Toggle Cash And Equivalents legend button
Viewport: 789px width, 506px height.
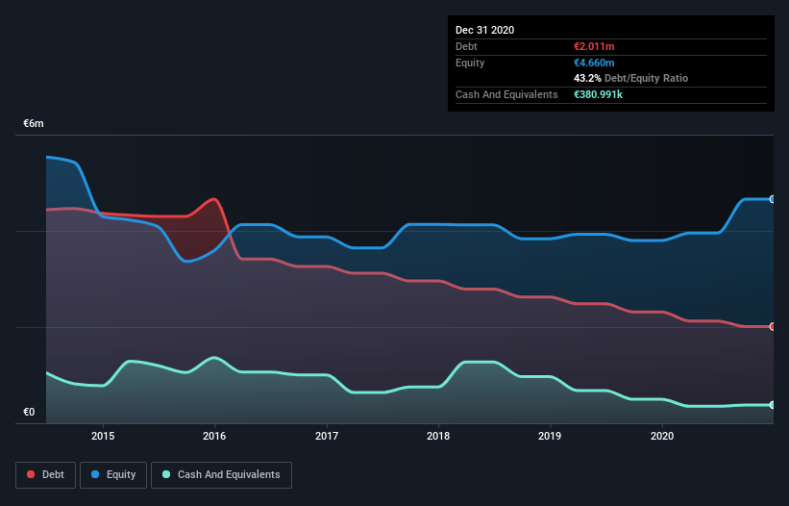pyautogui.click(x=221, y=475)
